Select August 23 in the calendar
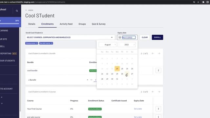This screenshot has height=118, width=210. click(x=112, y=74)
